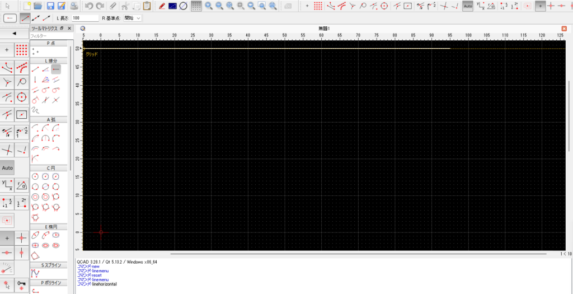Switch to the 無題1 document tab
Viewport: 573px width, 294px height.
(x=324, y=28)
